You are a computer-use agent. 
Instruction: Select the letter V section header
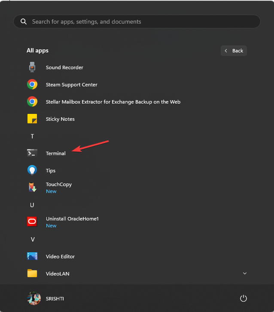click(x=33, y=239)
